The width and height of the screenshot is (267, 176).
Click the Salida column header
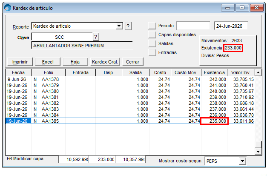click(135, 72)
